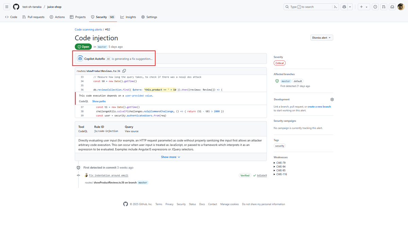
Task: Open the Contact footer link
Action: pyautogui.click(x=213, y=204)
